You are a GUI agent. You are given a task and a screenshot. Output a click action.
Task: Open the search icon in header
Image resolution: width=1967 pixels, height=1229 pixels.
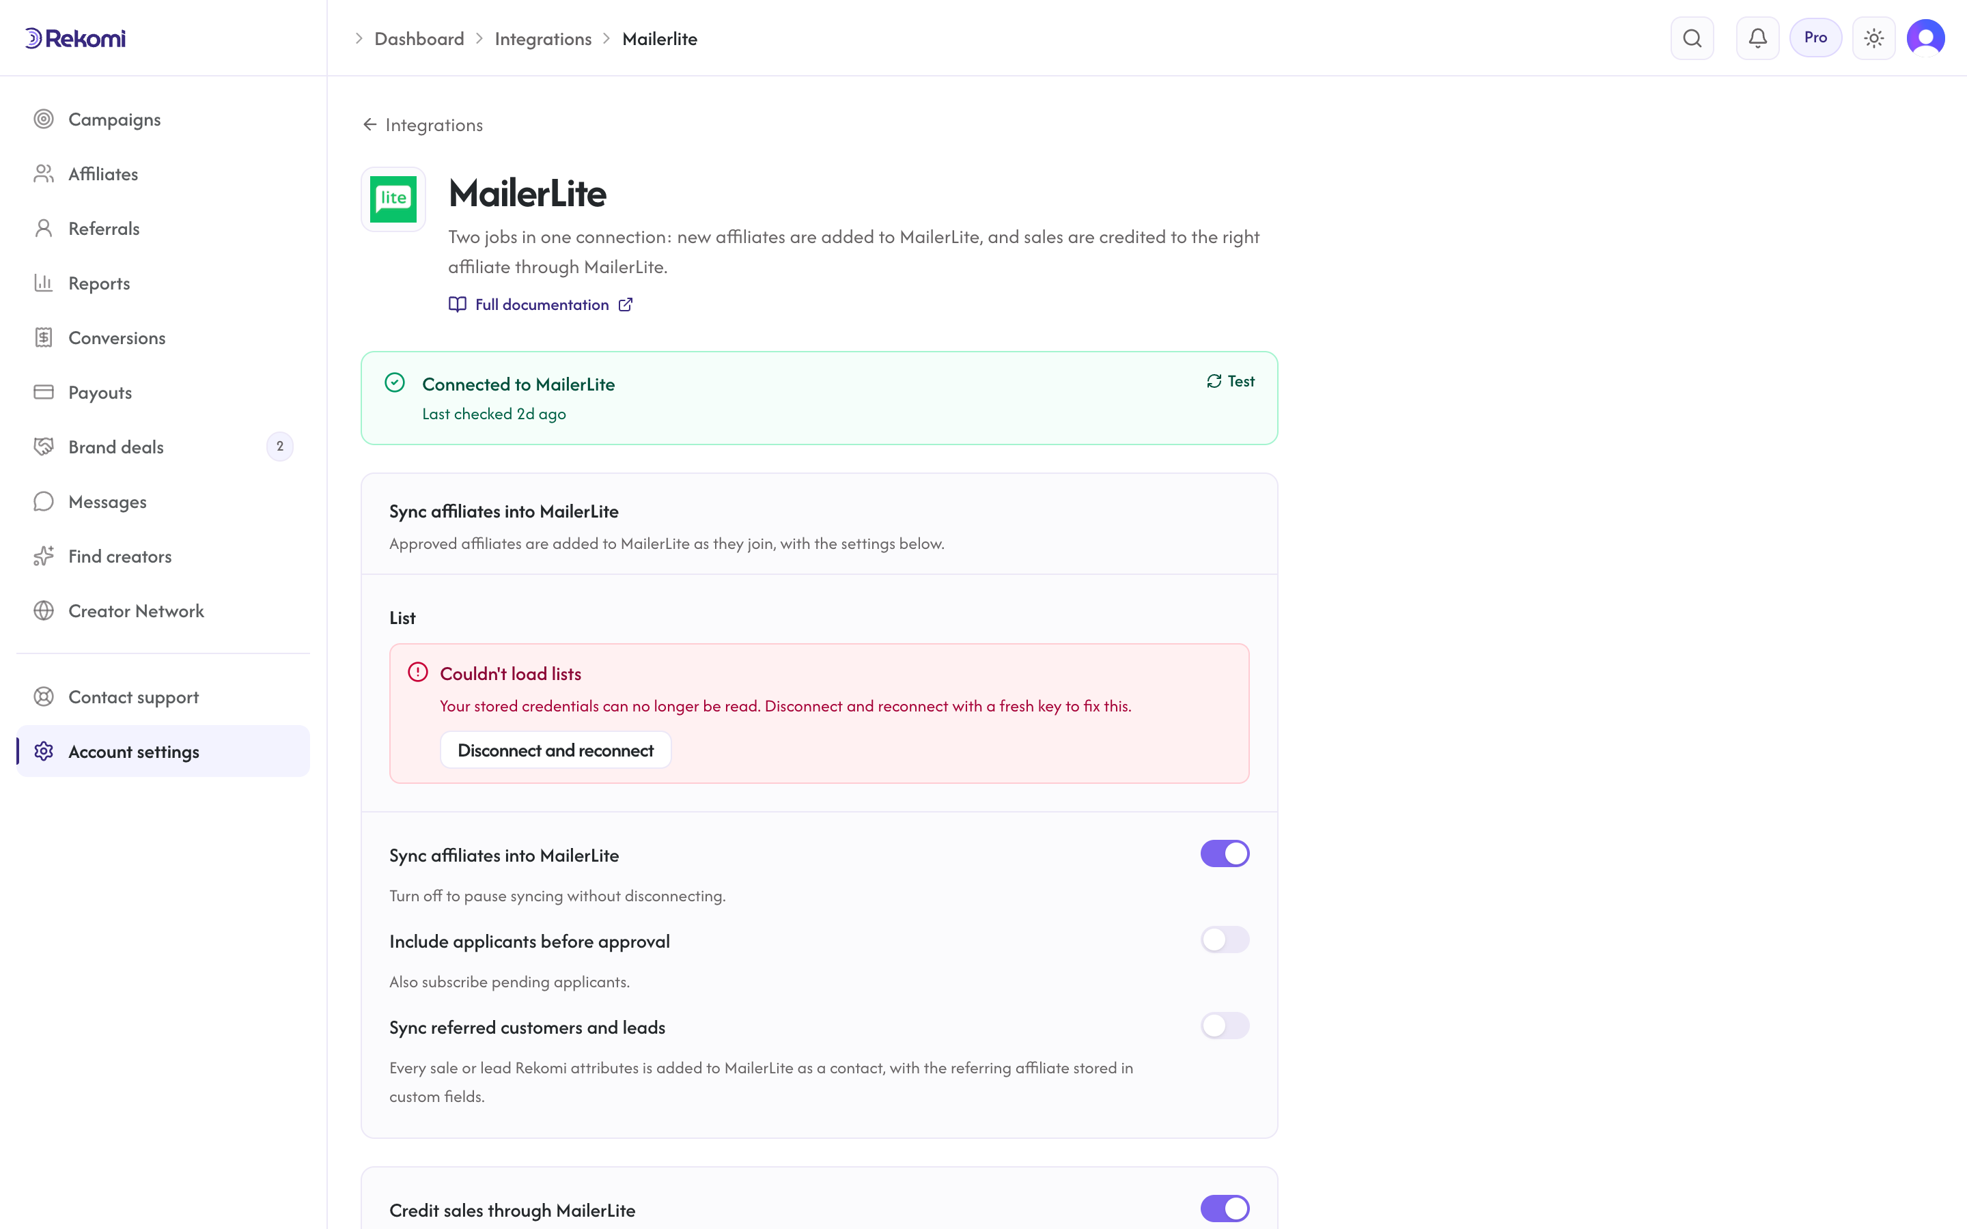(1692, 38)
